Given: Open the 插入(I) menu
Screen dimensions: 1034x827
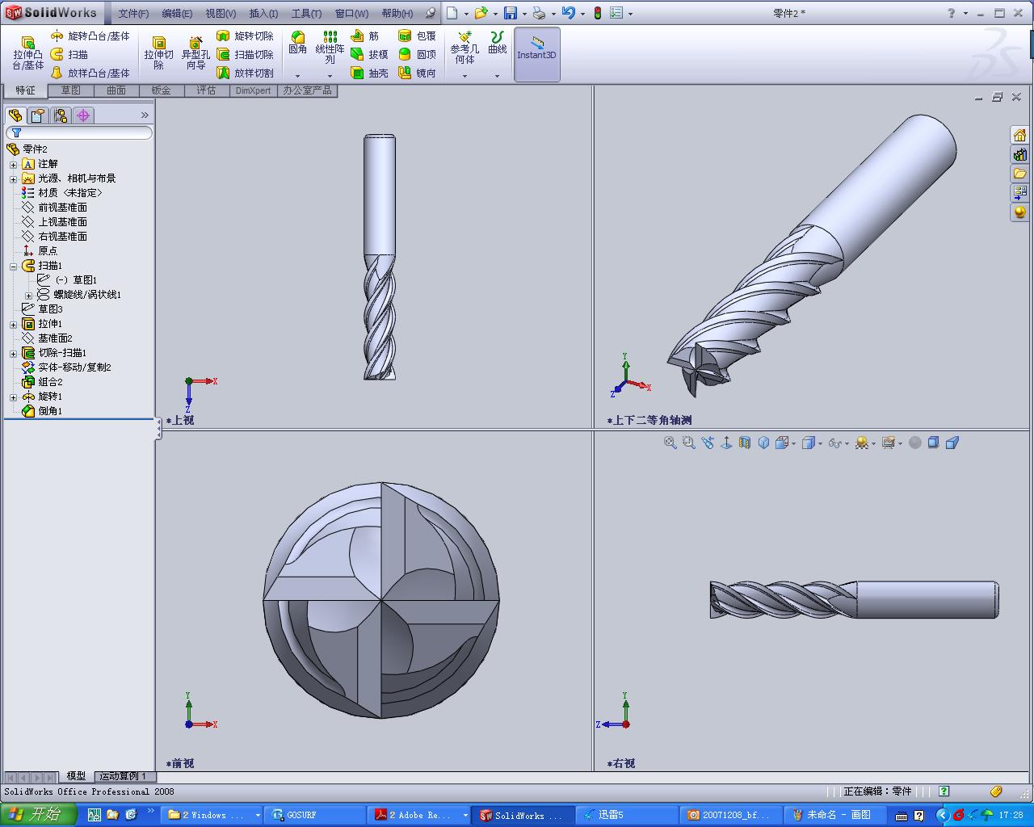Looking at the screenshot, I should [x=263, y=14].
